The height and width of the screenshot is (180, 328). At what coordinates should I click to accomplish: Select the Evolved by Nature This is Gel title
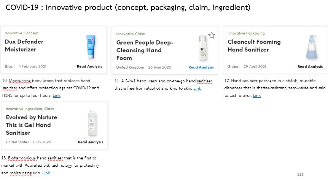(x=31, y=125)
